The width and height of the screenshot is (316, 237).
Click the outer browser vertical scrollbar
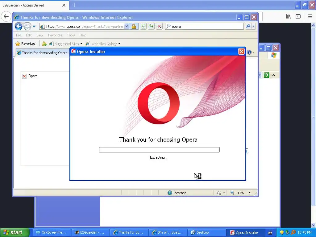[314, 117]
